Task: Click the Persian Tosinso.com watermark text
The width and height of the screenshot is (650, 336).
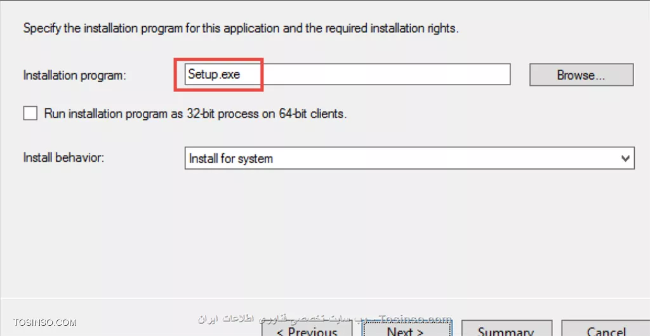Action: [324, 319]
